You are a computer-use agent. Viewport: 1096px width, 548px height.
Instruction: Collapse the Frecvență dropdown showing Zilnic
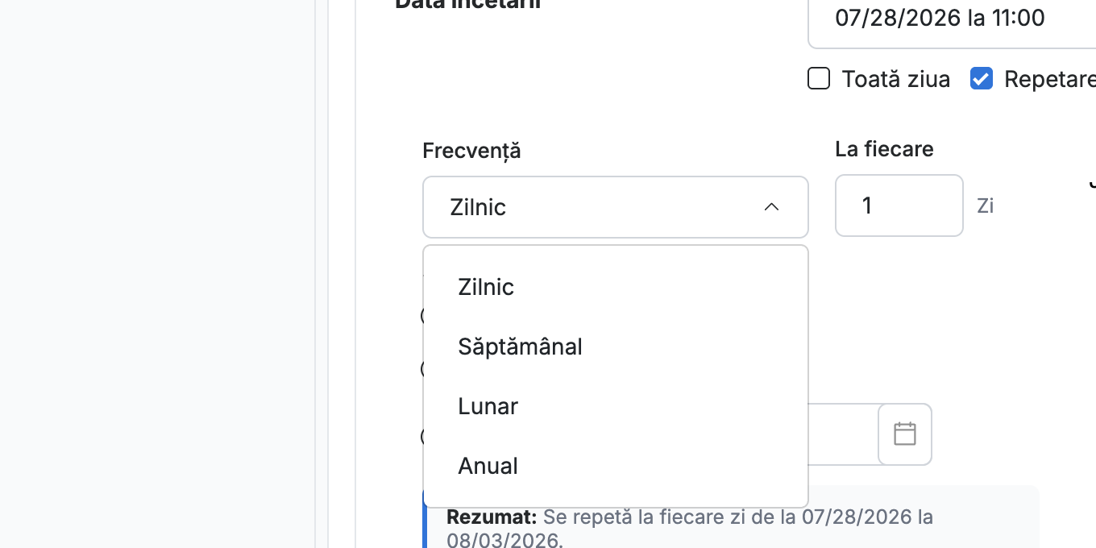pyautogui.click(x=616, y=207)
